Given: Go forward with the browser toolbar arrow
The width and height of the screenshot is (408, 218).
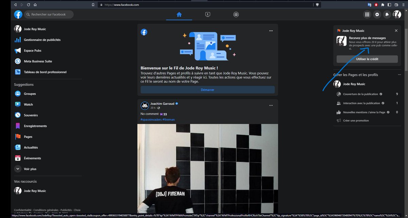Looking at the screenshot, I should pos(22,5).
